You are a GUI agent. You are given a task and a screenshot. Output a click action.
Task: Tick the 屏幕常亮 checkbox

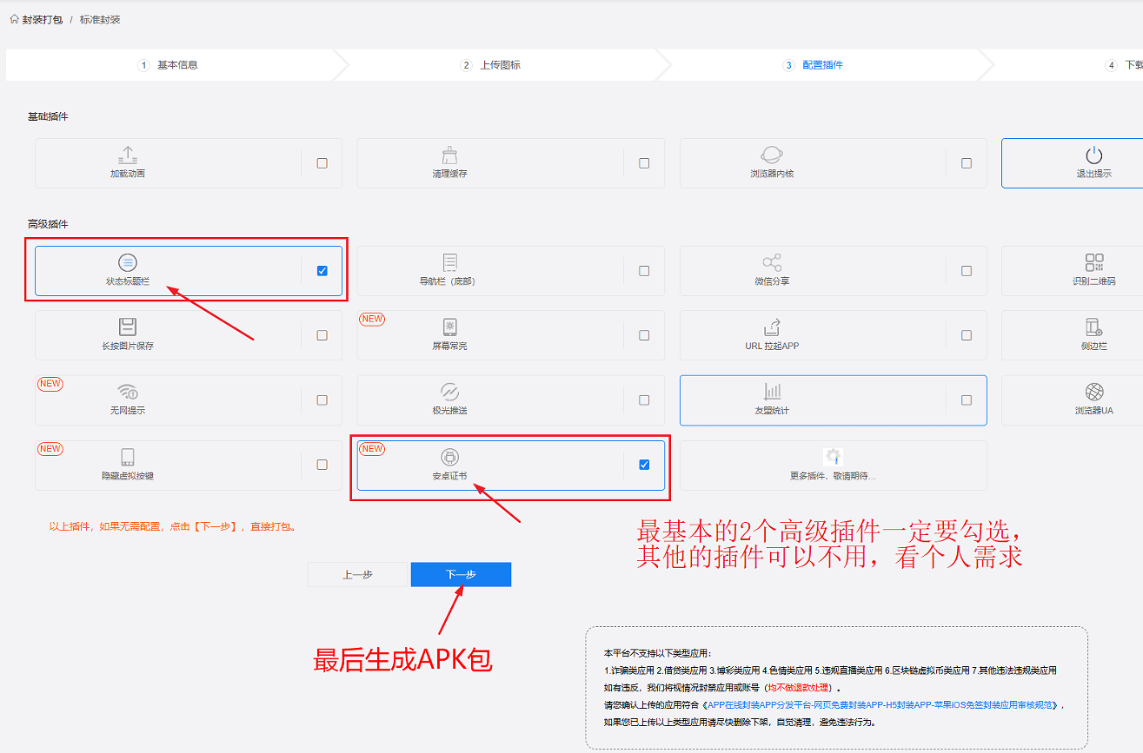tap(644, 335)
